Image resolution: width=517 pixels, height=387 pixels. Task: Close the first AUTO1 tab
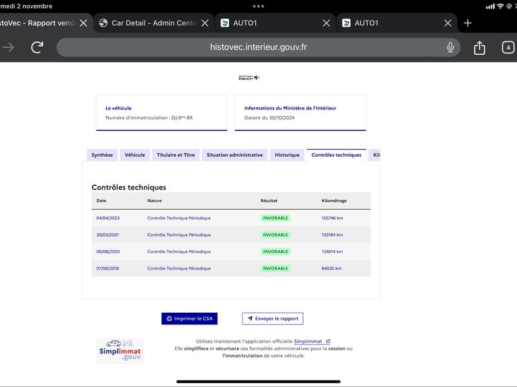pyautogui.click(x=326, y=23)
